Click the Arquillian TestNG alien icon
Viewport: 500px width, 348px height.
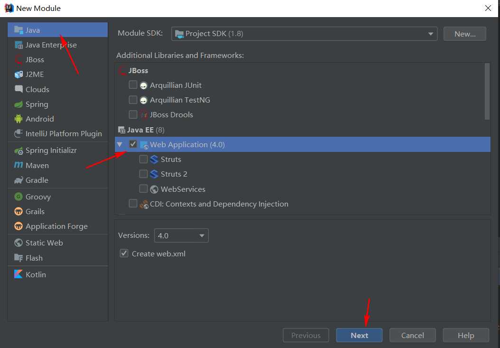pos(143,100)
